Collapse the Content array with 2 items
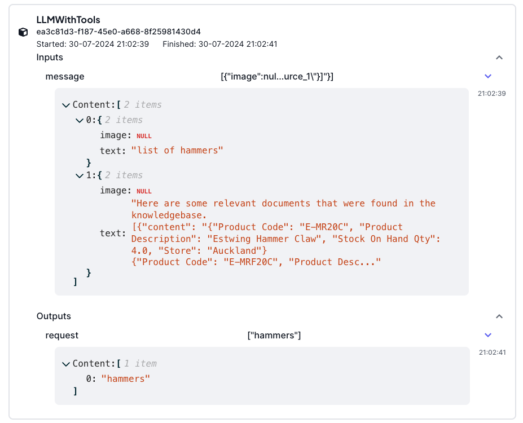Screen dimensions: 523x423 tap(67, 105)
